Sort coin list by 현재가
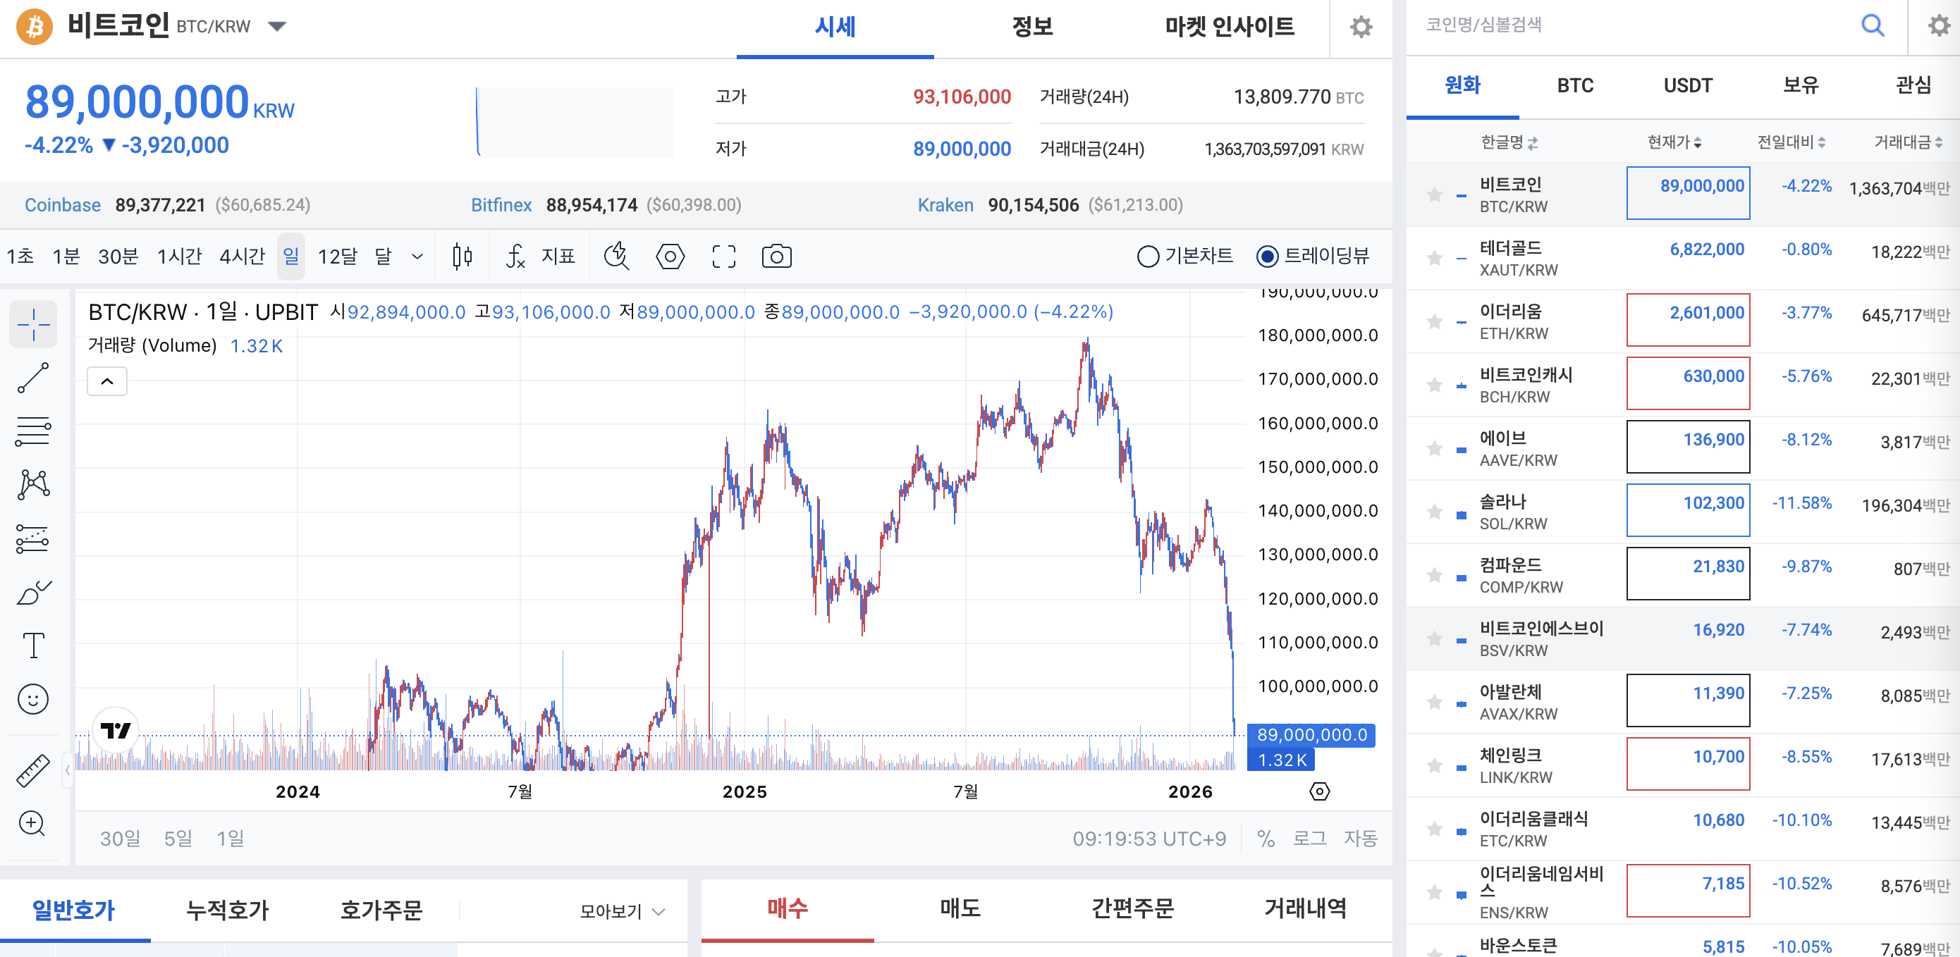This screenshot has width=1960, height=957. tap(1674, 142)
